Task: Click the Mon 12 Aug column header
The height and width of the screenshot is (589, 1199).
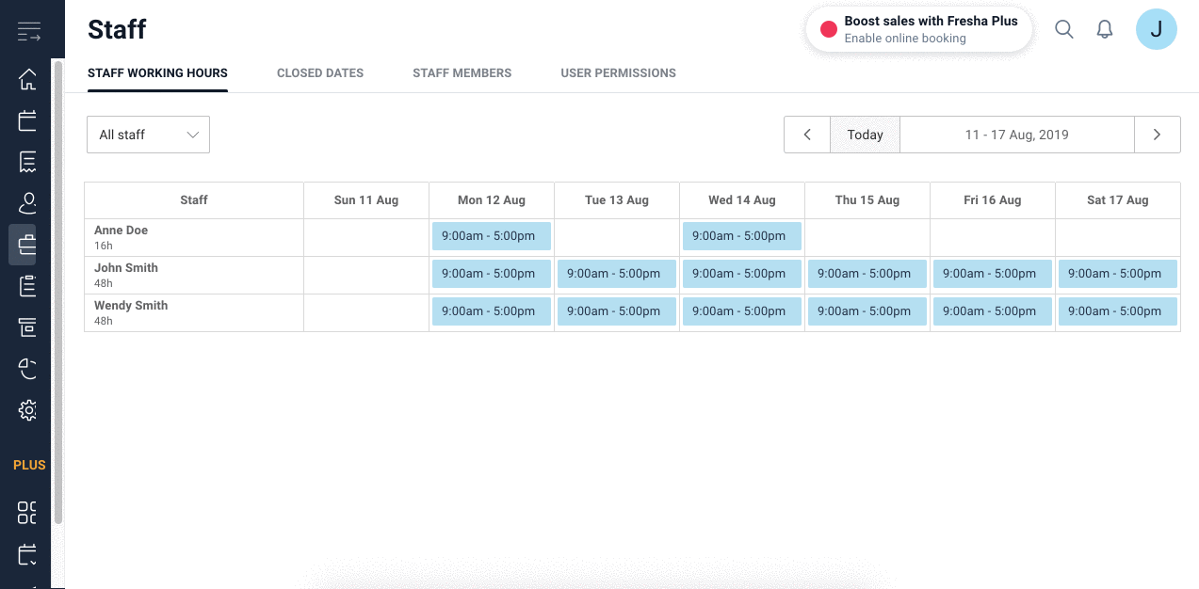Action: click(492, 200)
